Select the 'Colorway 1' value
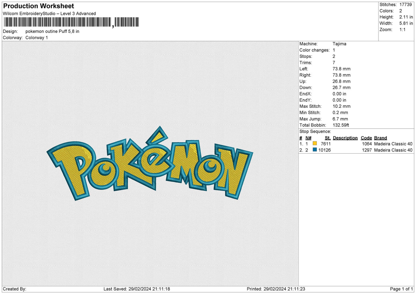 coord(37,37)
